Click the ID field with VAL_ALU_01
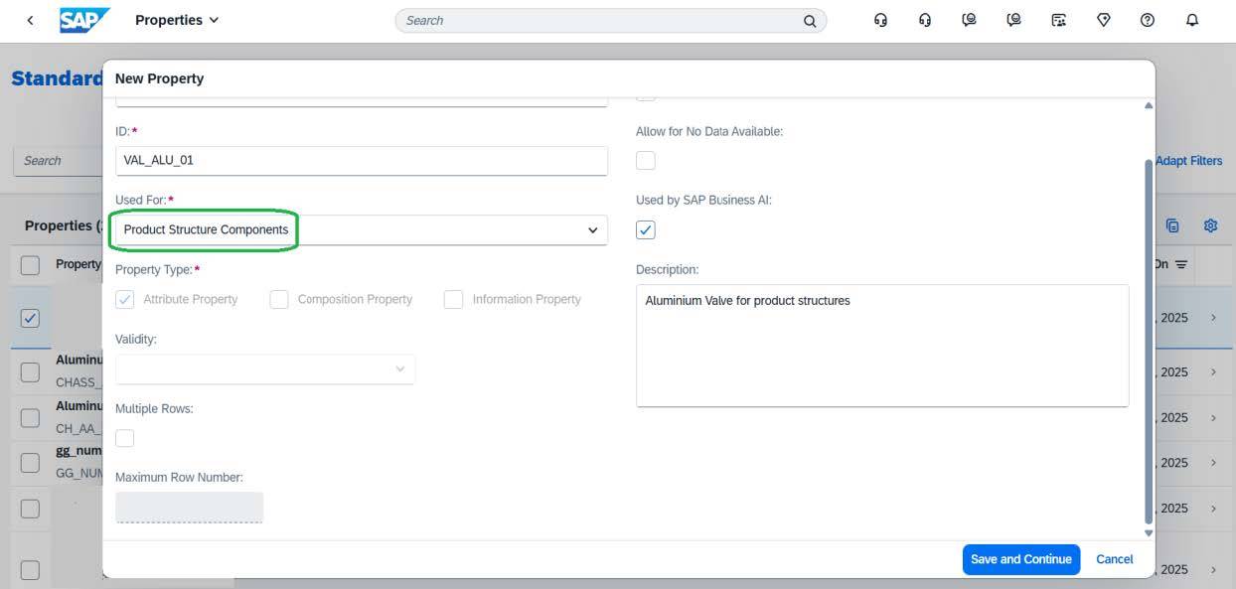This screenshot has width=1236, height=589. click(362, 160)
